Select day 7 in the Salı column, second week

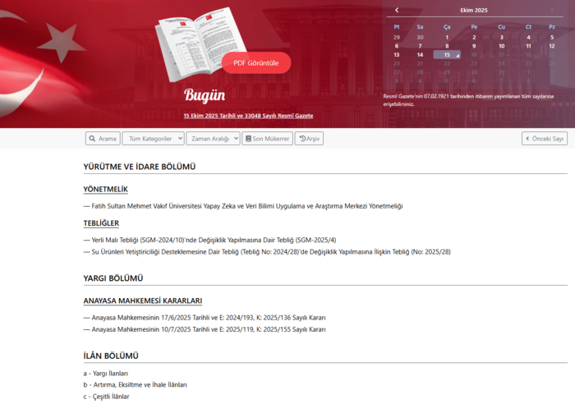[420, 46]
